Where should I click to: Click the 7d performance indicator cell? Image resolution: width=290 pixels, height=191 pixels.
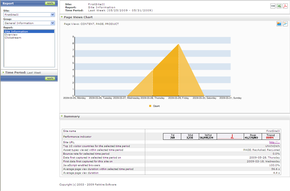[172, 136]
